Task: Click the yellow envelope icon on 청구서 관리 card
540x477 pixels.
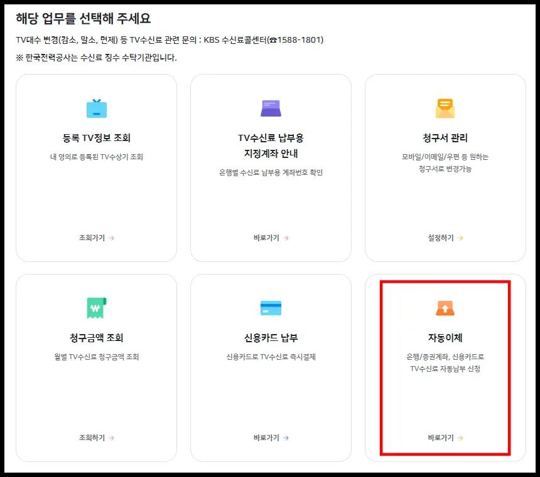Action: [445, 108]
